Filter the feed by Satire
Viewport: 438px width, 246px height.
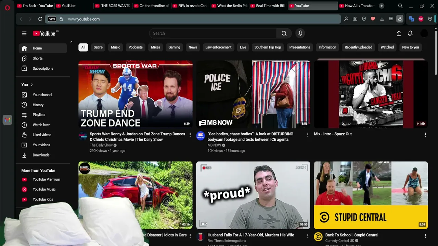point(98,47)
